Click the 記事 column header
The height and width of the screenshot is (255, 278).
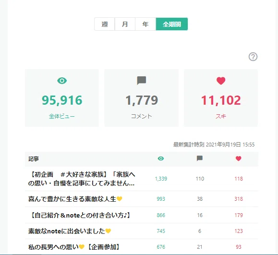coord(34,158)
